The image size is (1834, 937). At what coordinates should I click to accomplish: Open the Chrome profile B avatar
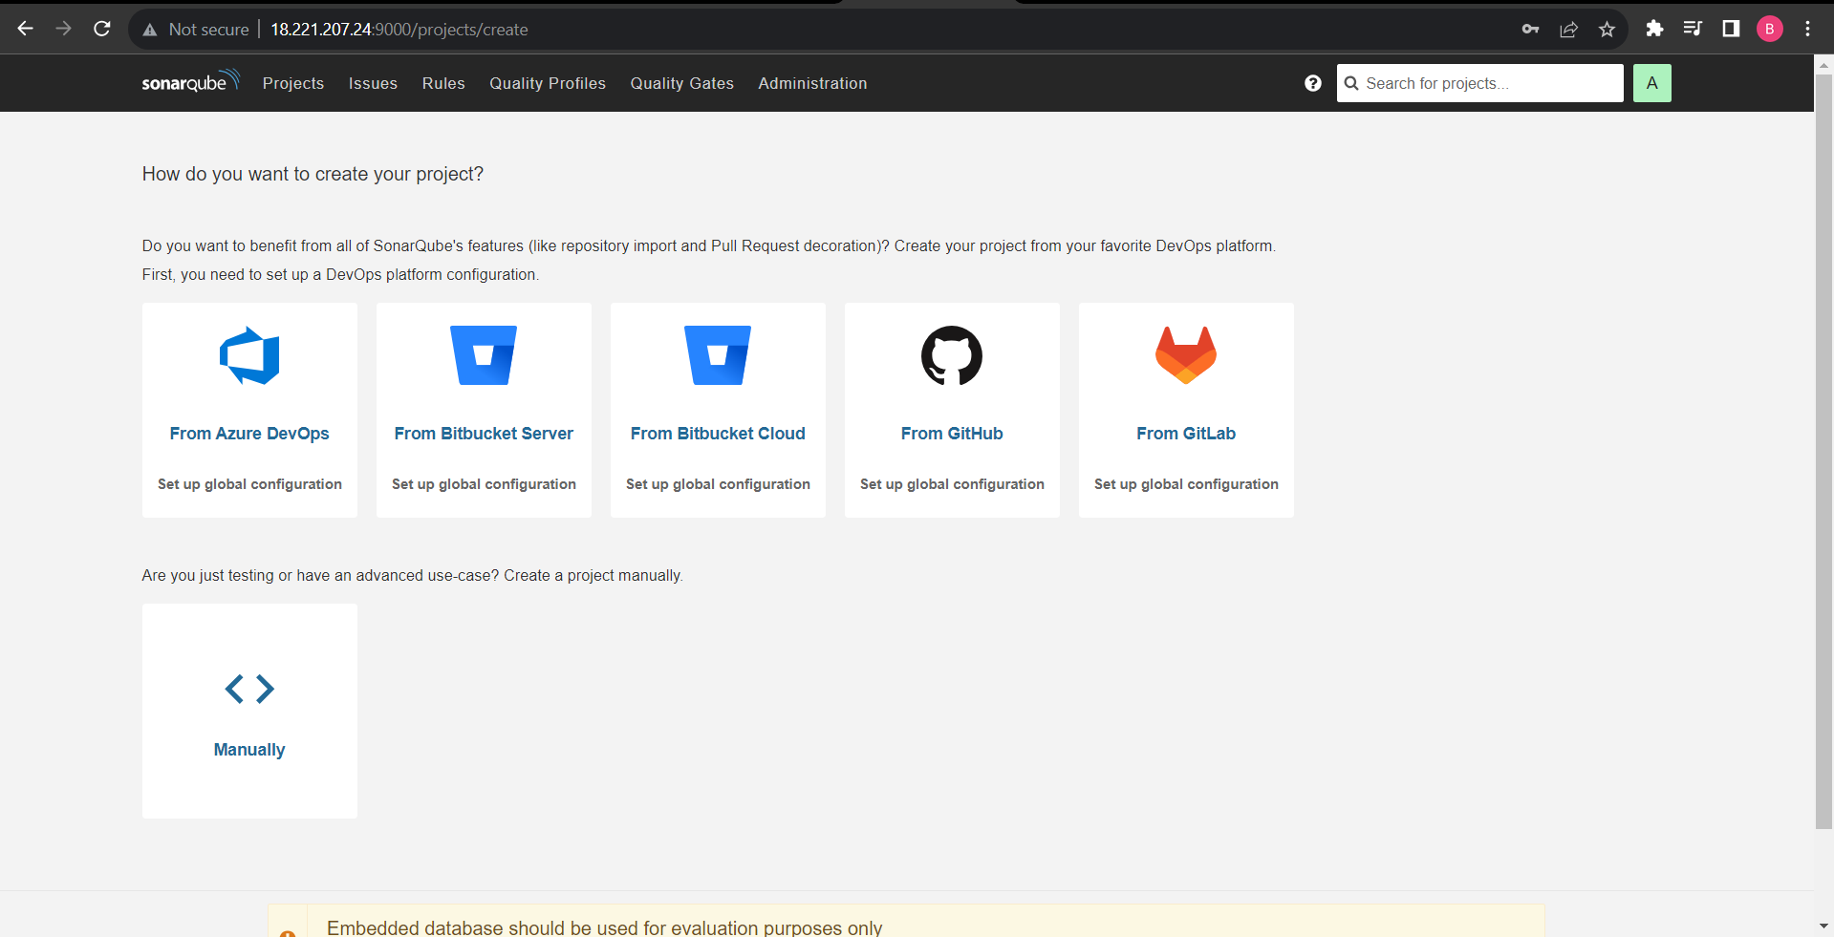click(1769, 29)
